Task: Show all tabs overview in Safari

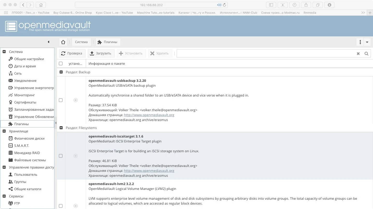Action: click(x=318, y=5)
